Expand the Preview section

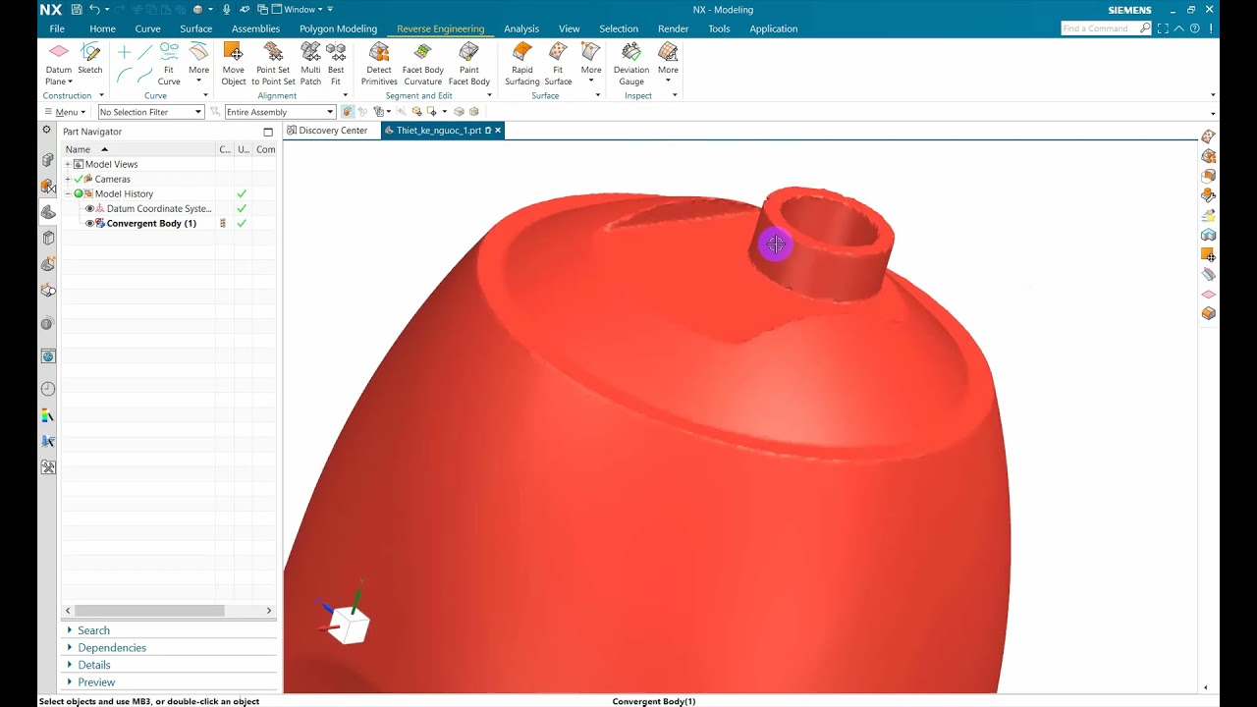click(96, 682)
